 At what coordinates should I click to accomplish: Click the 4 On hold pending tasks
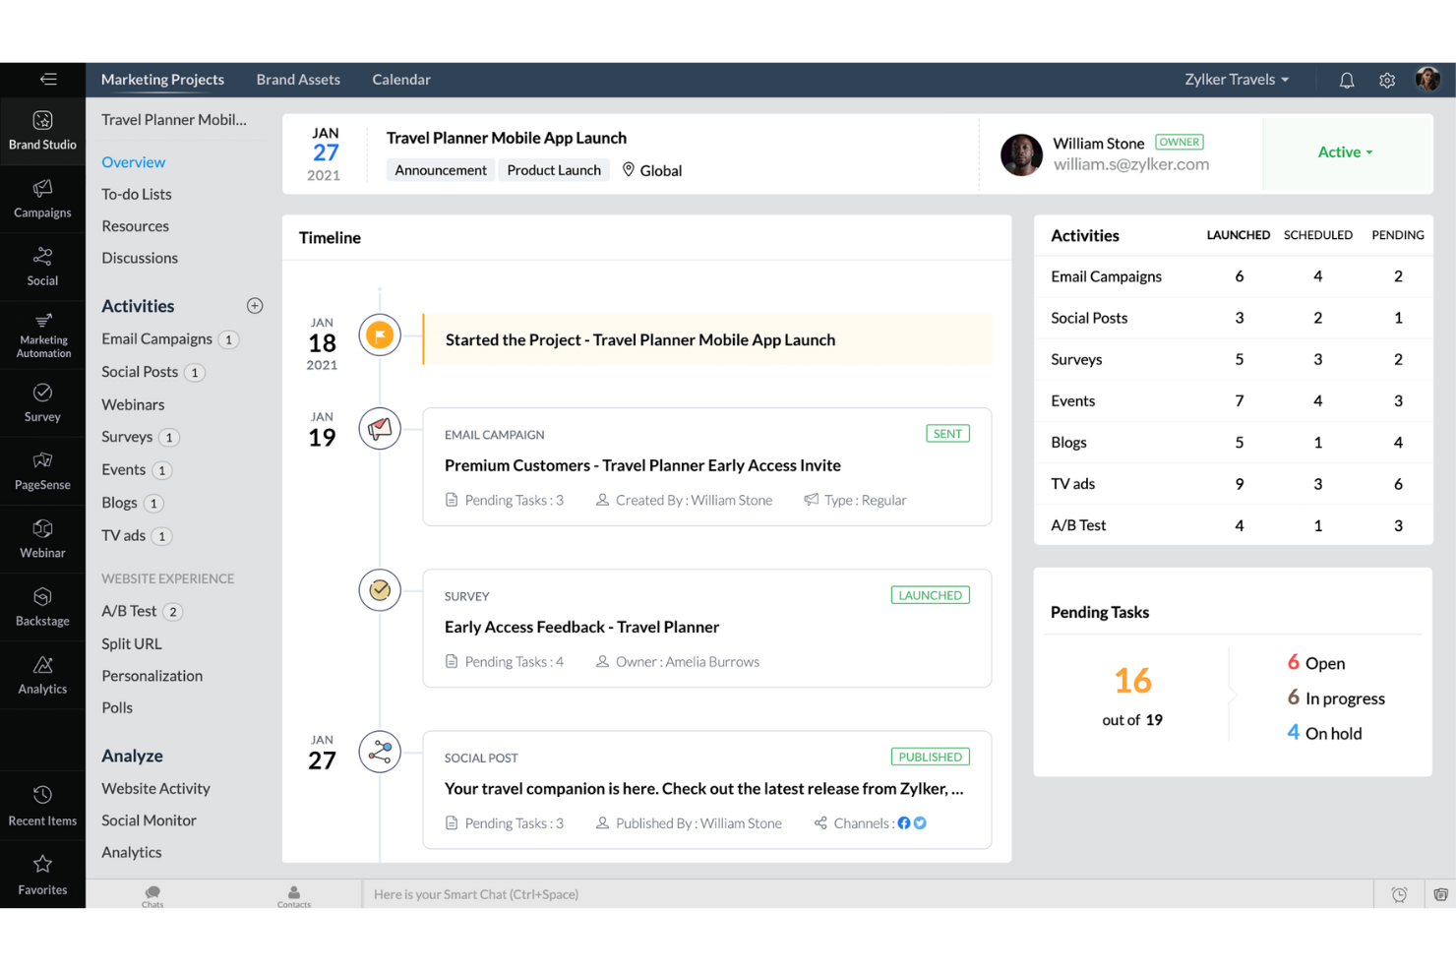(1324, 733)
